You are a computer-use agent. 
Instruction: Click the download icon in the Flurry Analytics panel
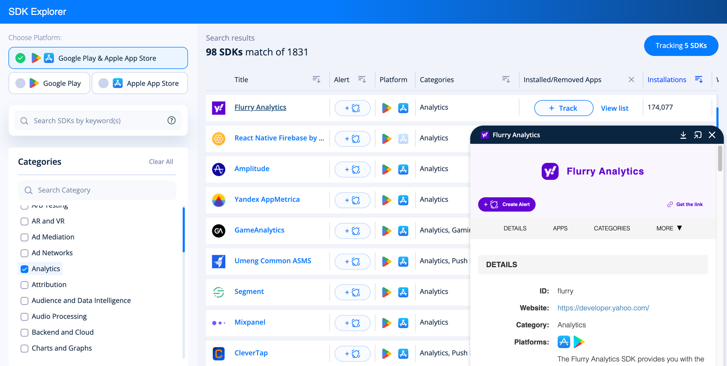(x=683, y=135)
